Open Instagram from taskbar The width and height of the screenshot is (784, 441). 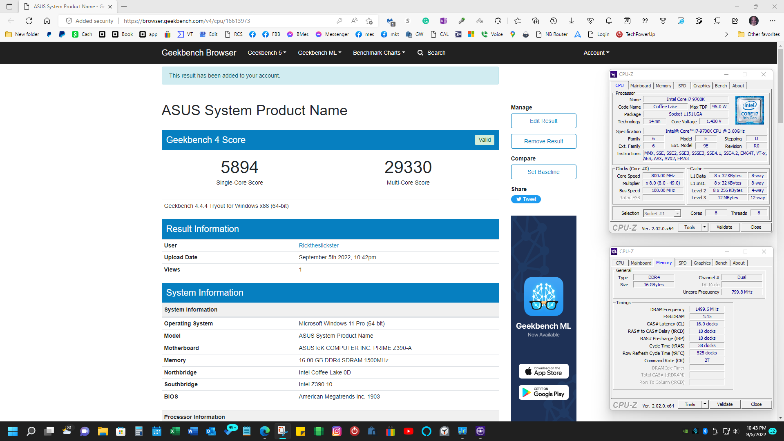(x=337, y=431)
